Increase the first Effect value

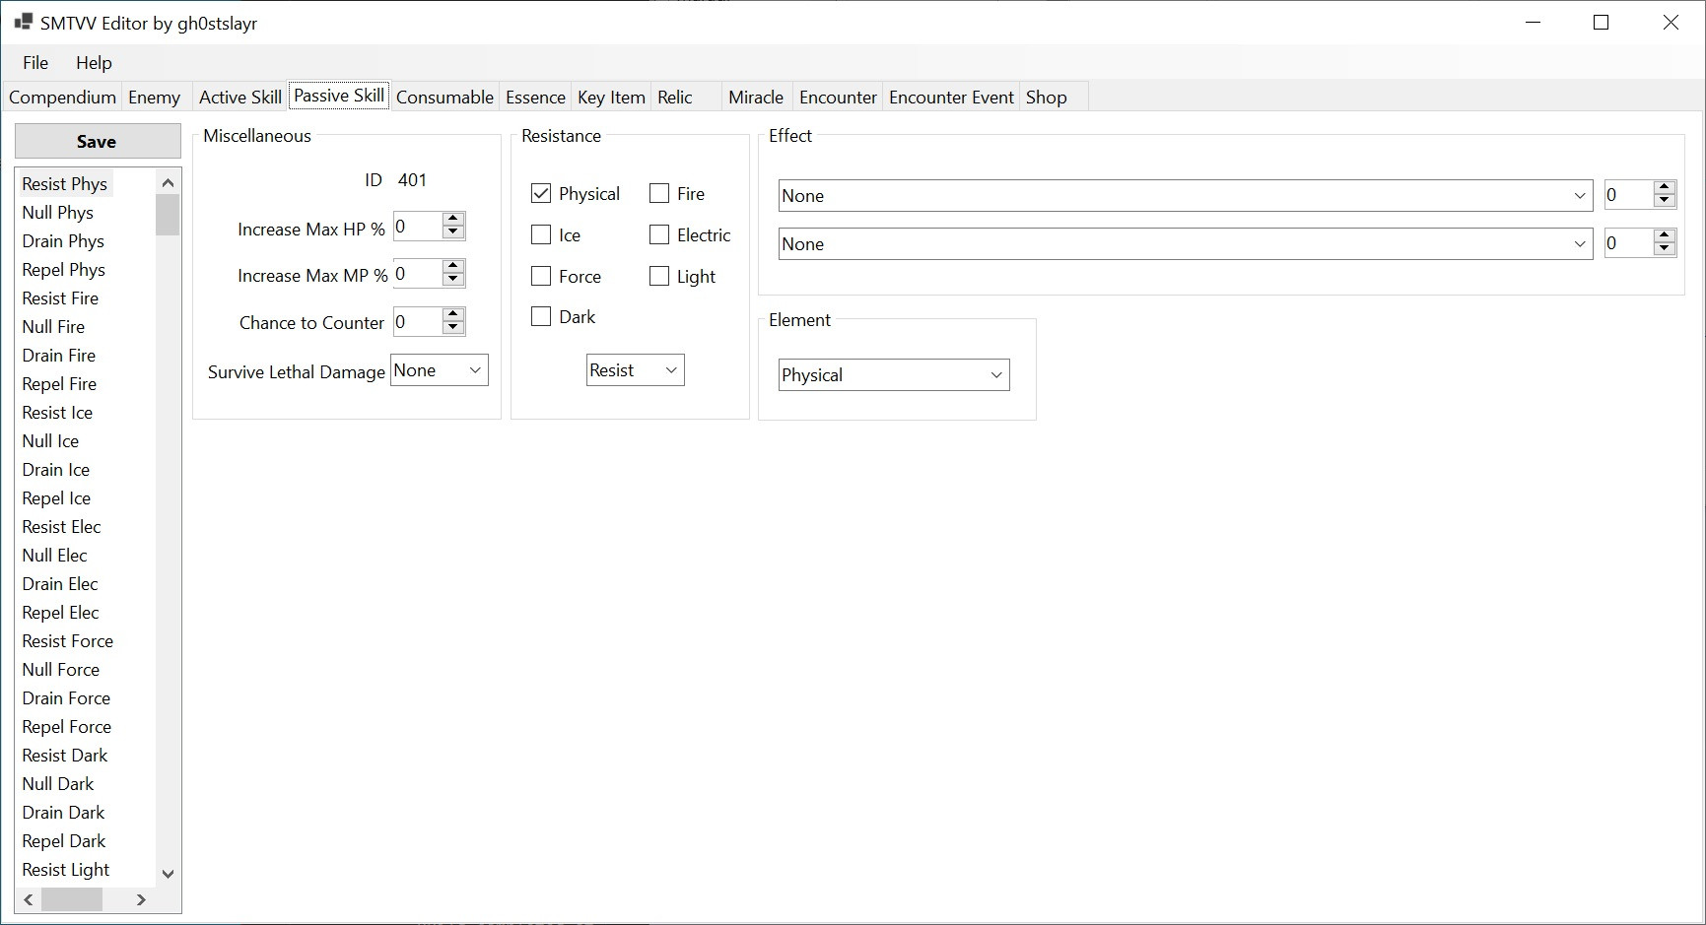point(1665,187)
